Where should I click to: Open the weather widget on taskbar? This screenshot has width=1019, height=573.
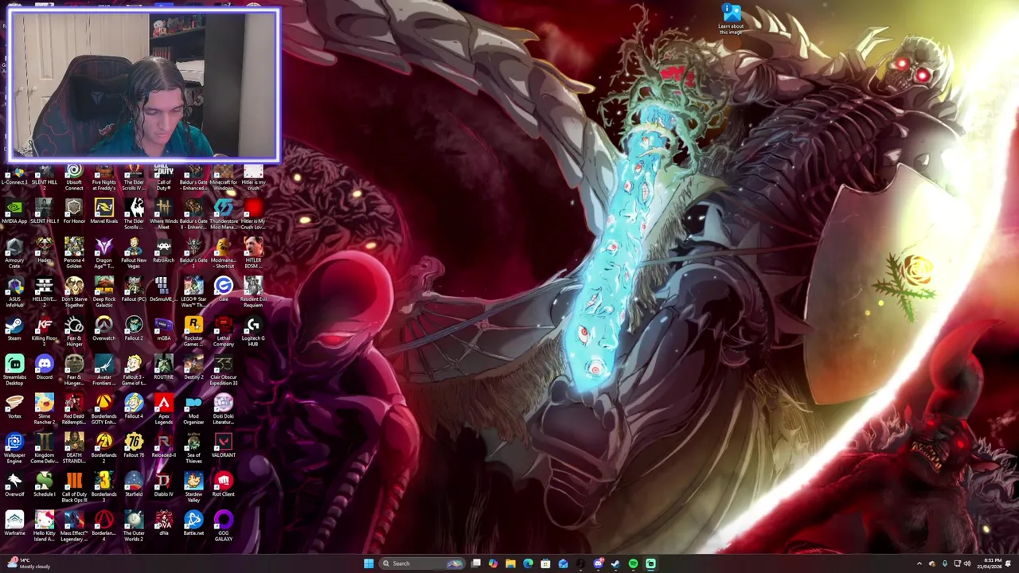(x=28, y=563)
